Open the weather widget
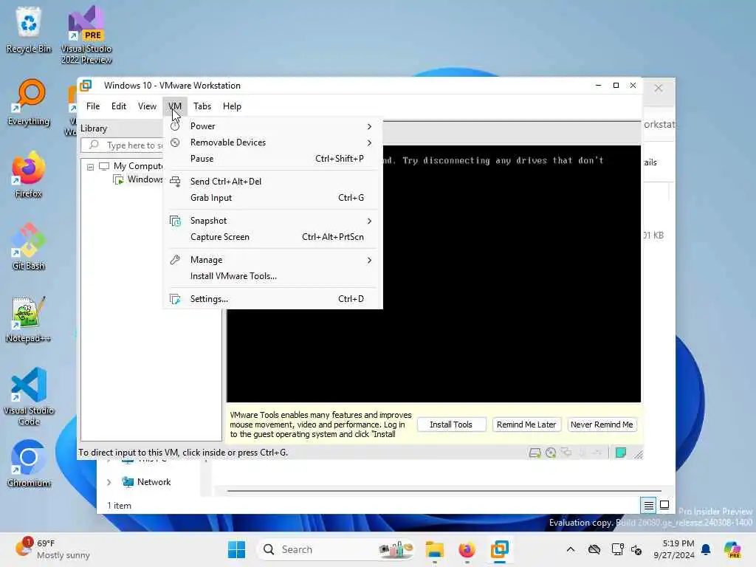Screen dimensions: 756x567 pos(52,549)
